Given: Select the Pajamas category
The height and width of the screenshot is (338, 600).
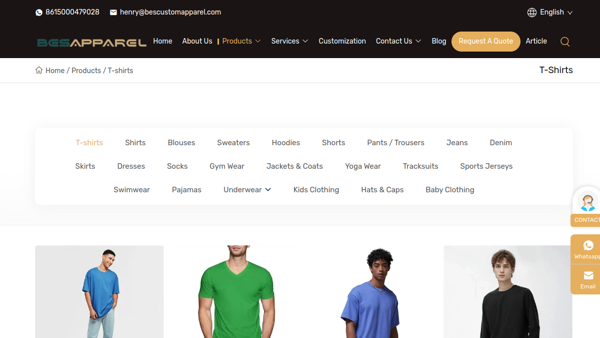Looking at the screenshot, I should click(x=186, y=190).
